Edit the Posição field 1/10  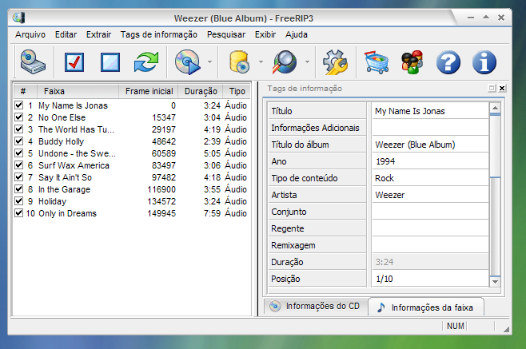click(430, 279)
